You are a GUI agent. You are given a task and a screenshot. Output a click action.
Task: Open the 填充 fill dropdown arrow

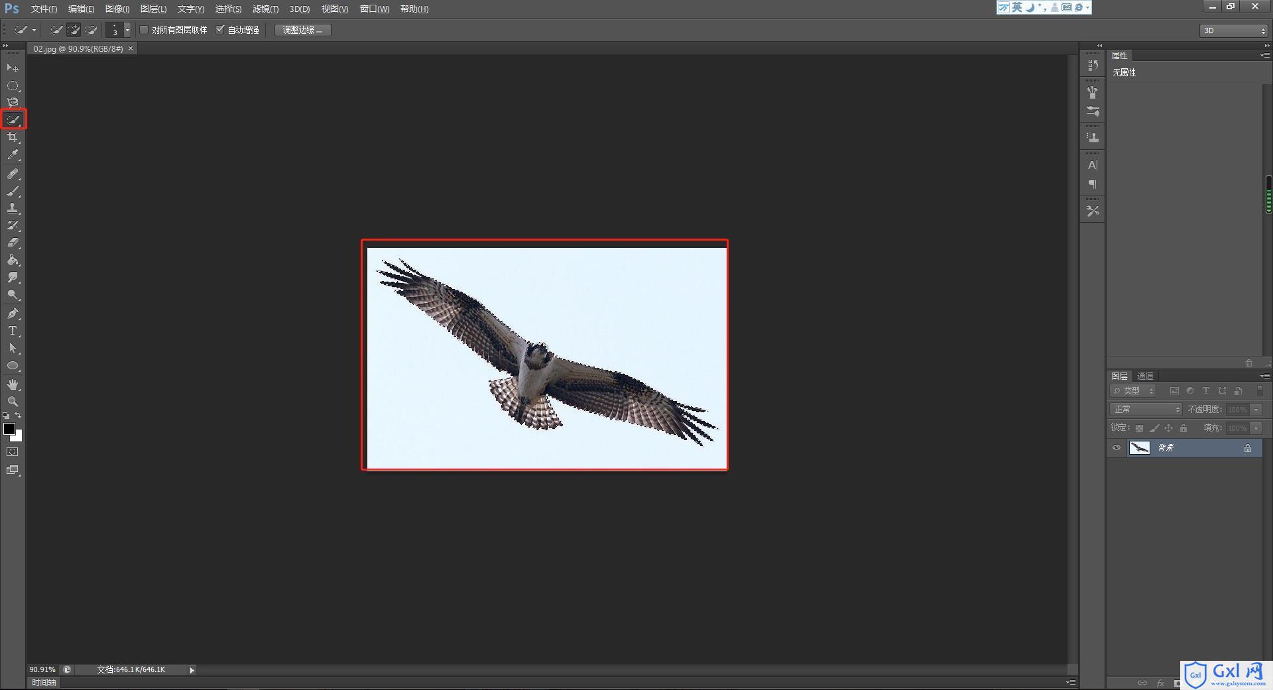pos(1256,428)
